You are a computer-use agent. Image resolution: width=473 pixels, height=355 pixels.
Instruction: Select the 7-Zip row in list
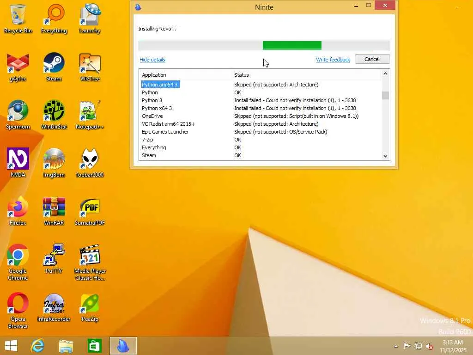[x=260, y=140]
